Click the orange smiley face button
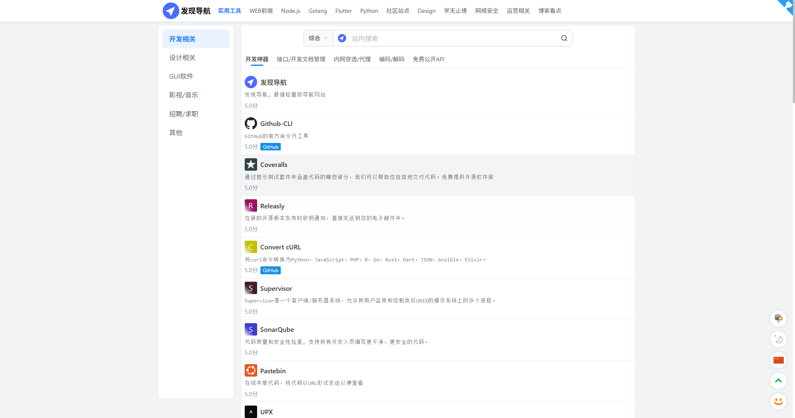The height and width of the screenshot is (418, 795). (778, 401)
